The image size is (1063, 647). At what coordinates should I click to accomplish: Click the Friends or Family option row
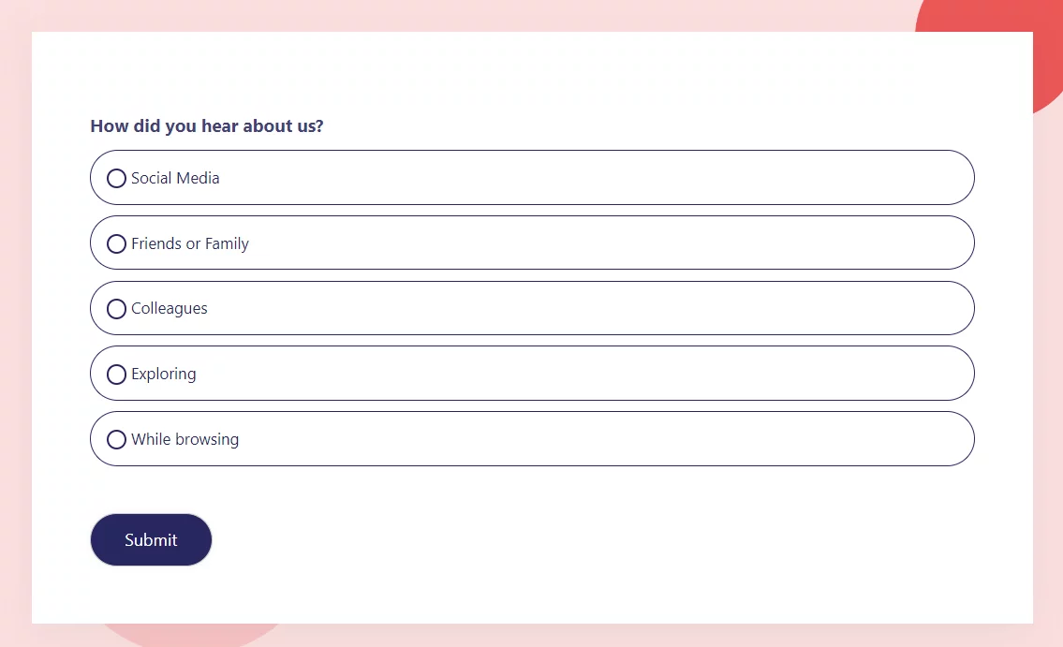pos(532,243)
